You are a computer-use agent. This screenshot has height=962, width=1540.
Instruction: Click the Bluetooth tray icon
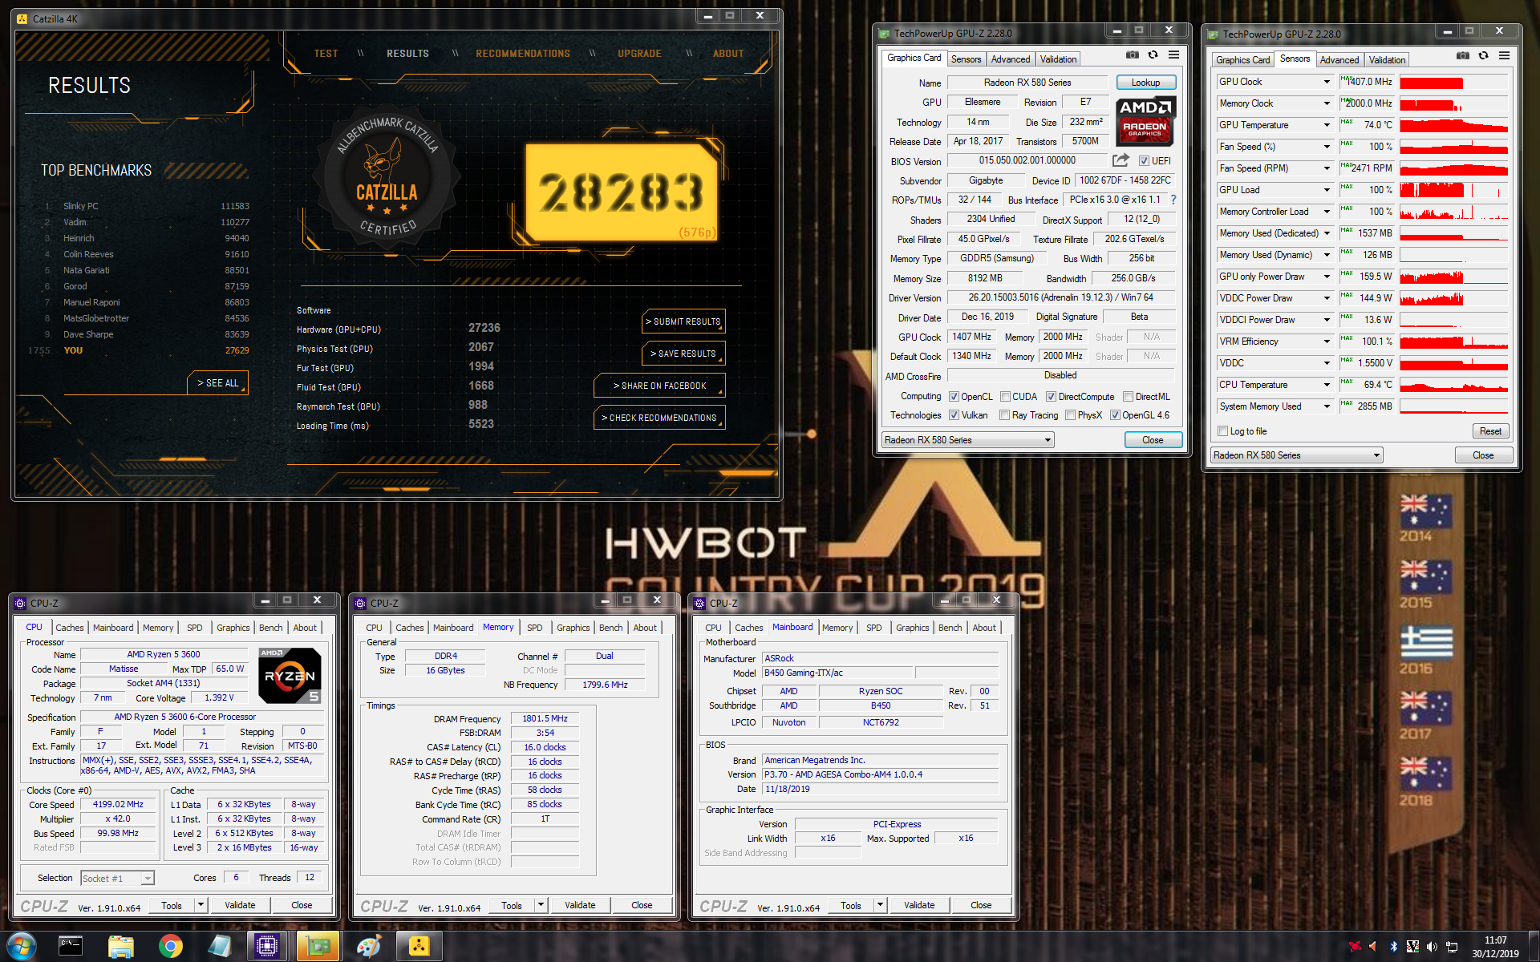point(1393,947)
